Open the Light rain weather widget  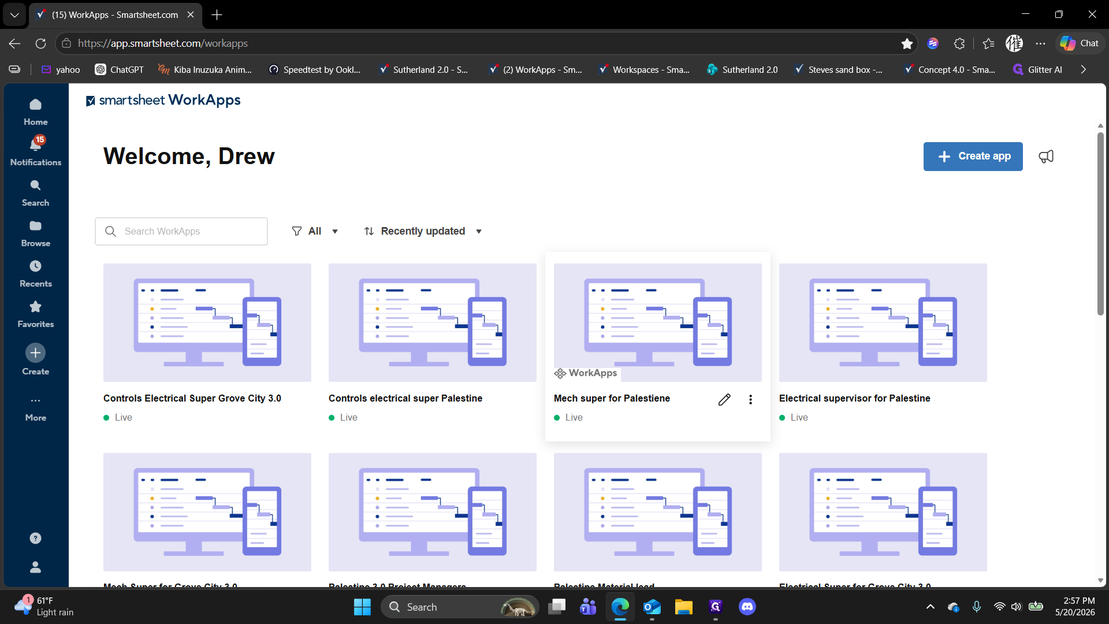point(44,607)
